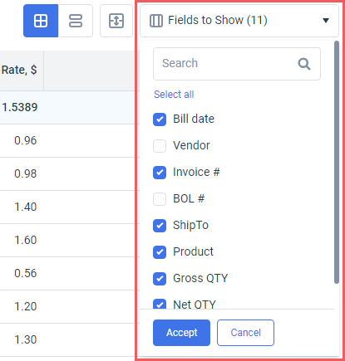Uncheck the Product field
The height and width of the screenshot is (361, 345).
[x=160, y=252]
